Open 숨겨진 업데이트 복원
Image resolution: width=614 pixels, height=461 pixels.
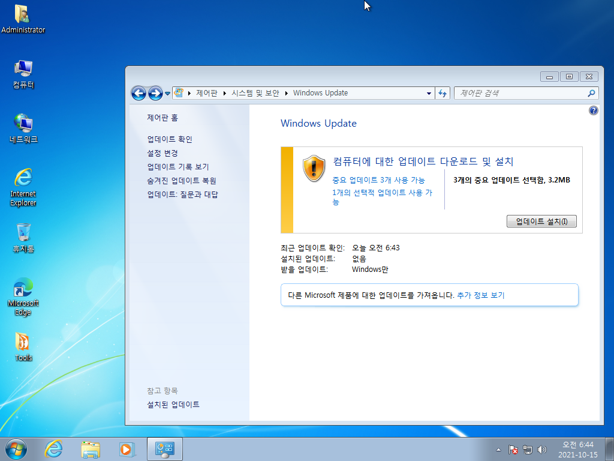tap(182, 181)
